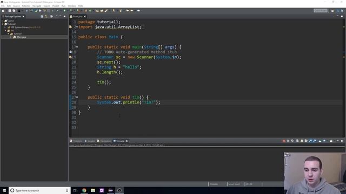Open the Run menu
346x194 pixels.
[x=63, y=6]
